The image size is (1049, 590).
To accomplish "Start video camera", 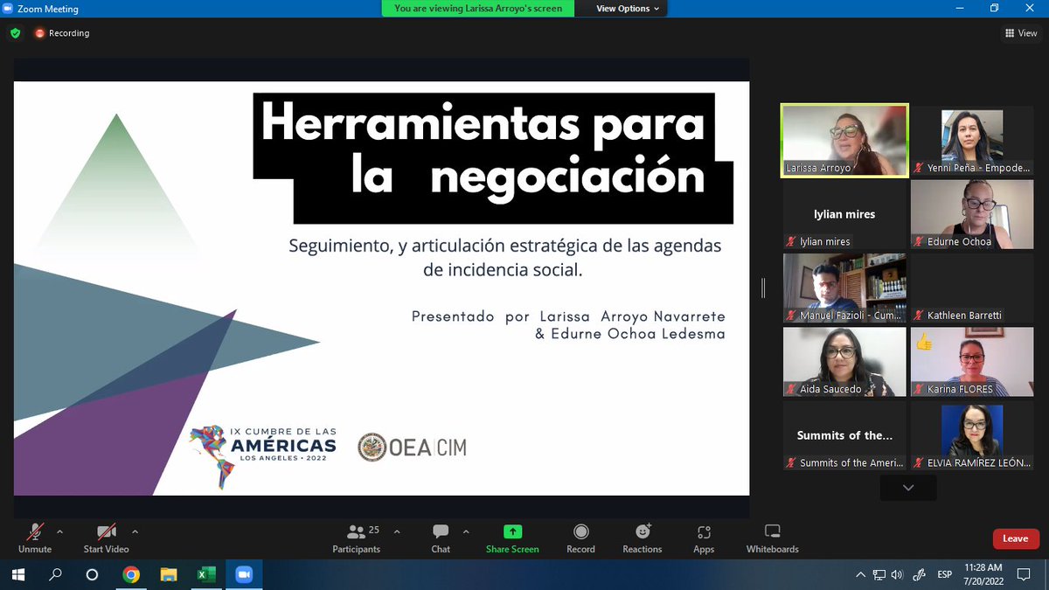I will pos(106,538).
